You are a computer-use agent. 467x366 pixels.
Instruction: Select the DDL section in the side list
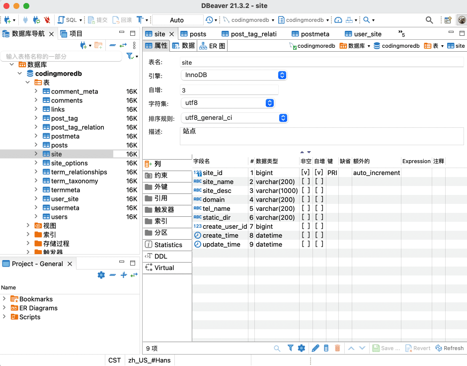(x=161, y=256)
